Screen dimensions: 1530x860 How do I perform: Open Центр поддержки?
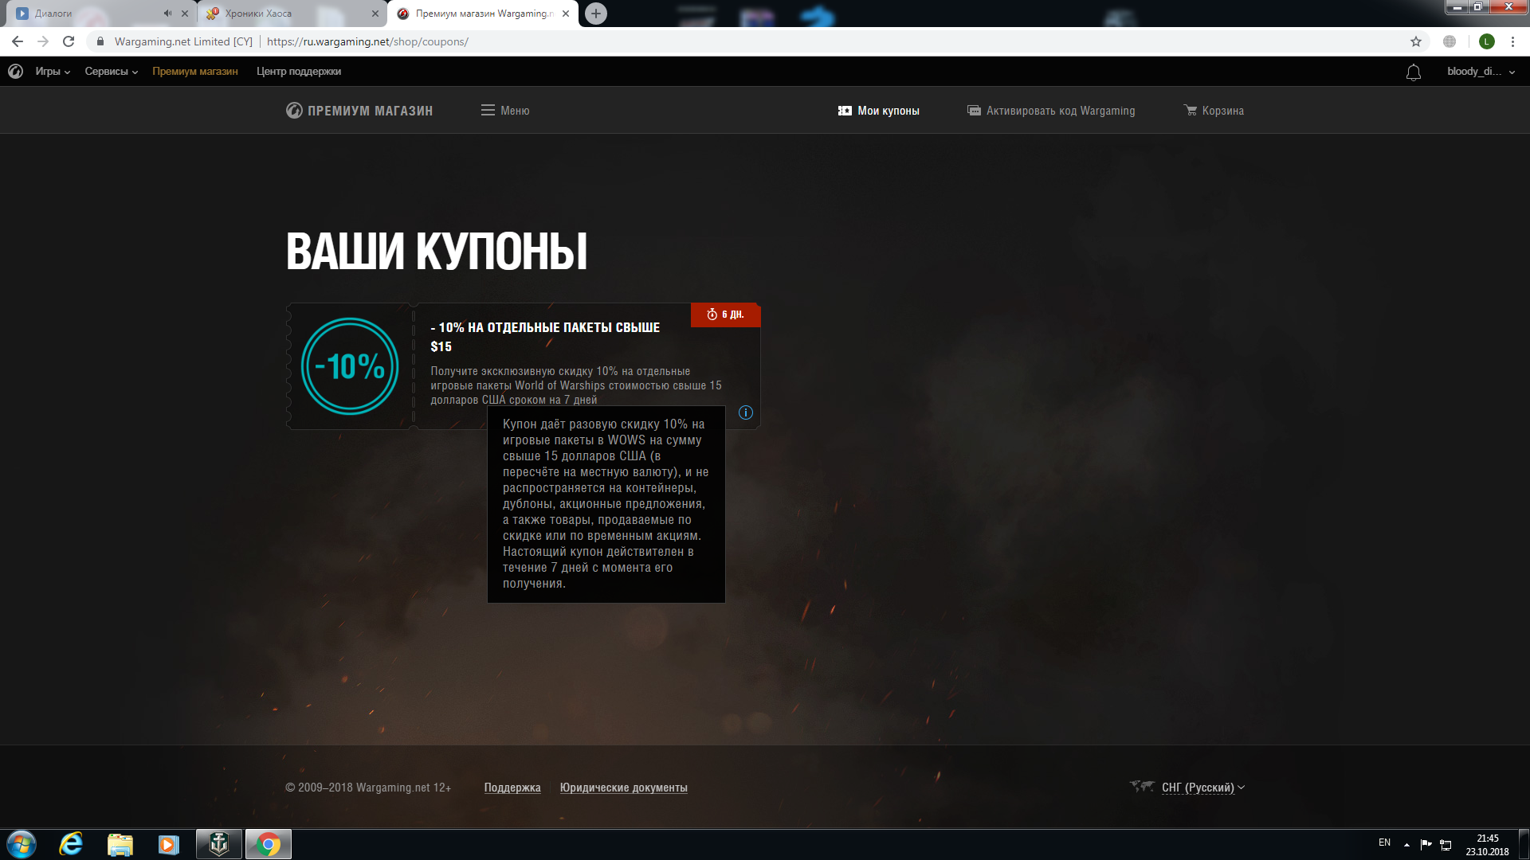[x=299, y=72]
